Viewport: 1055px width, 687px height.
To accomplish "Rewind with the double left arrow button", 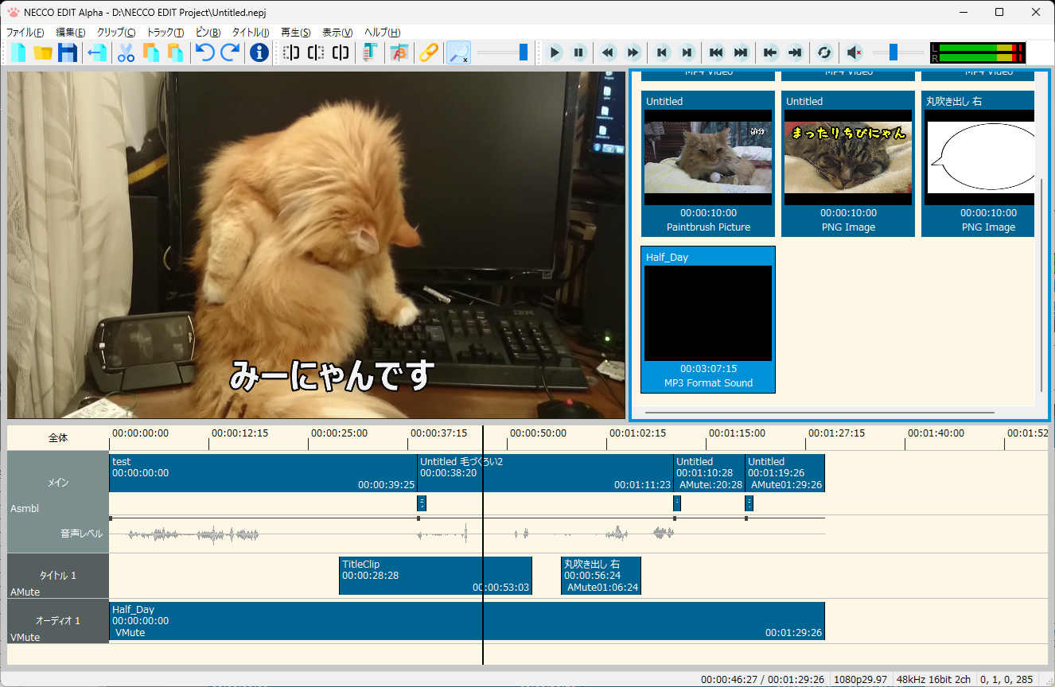I will tap(609, 52).
